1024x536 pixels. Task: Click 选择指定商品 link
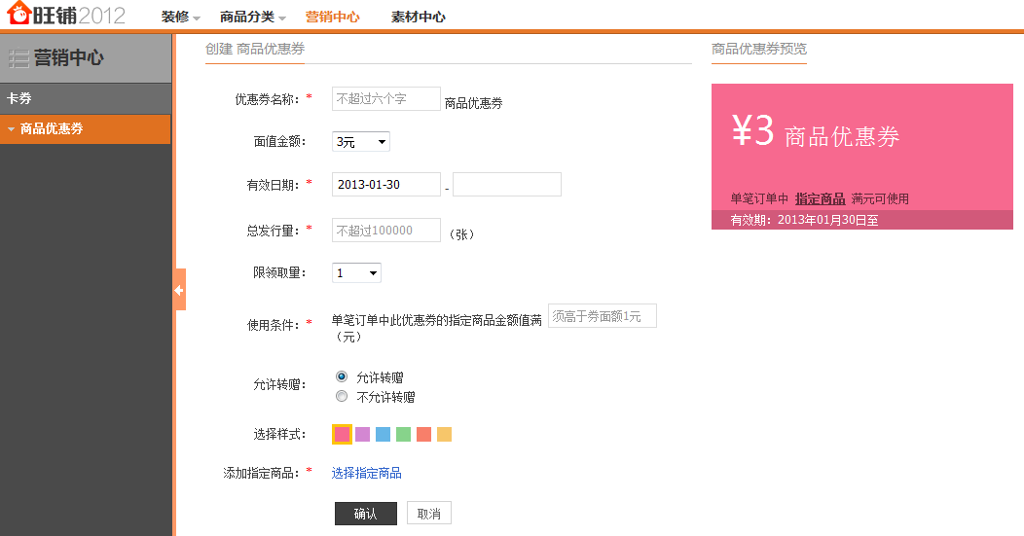tap(366, 473)
